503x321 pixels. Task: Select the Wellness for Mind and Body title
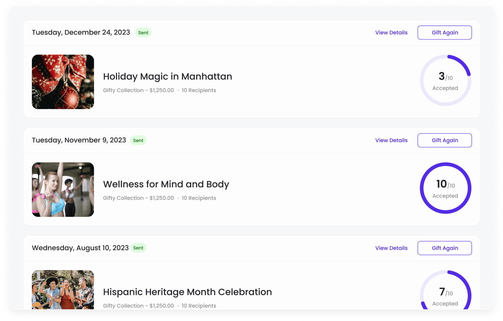[x=166, y=184]
